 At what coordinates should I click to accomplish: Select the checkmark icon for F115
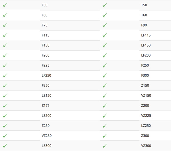coord(5,35)
